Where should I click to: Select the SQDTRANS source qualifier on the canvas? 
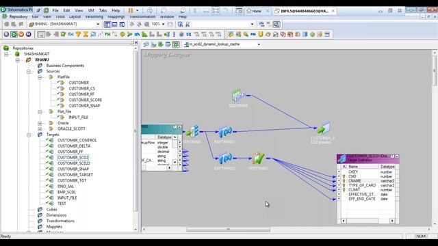238,96
